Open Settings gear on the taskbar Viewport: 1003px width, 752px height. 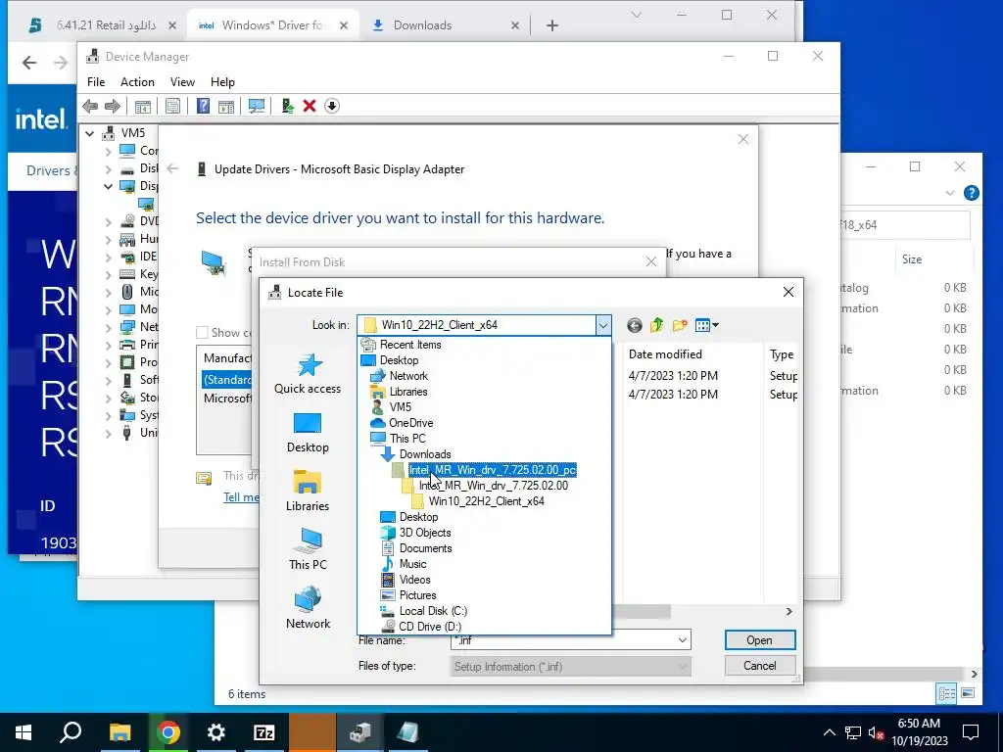point(216,732)
